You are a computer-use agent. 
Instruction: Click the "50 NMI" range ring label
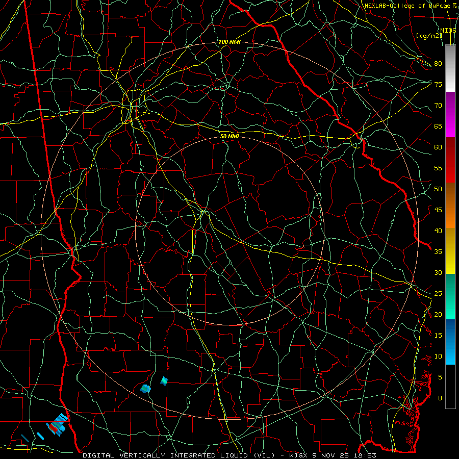pos(229,136)
